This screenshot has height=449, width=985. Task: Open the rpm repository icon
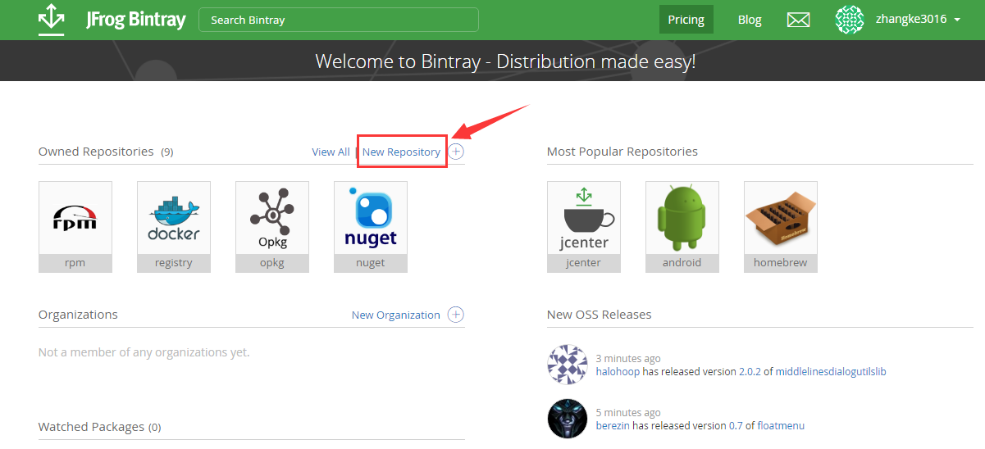coord(75,218)
